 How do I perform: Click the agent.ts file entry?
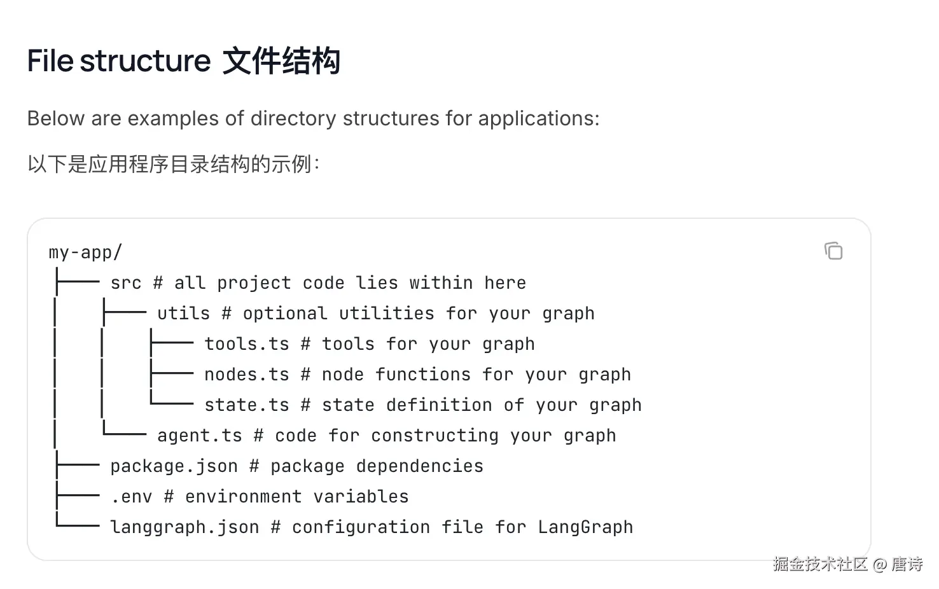(200, 436)
